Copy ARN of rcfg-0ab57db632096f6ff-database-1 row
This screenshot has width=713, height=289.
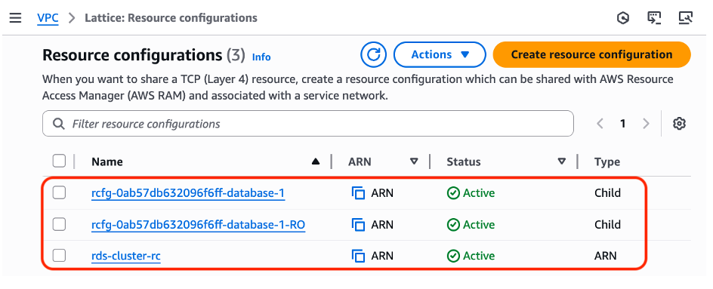point(359,194)
